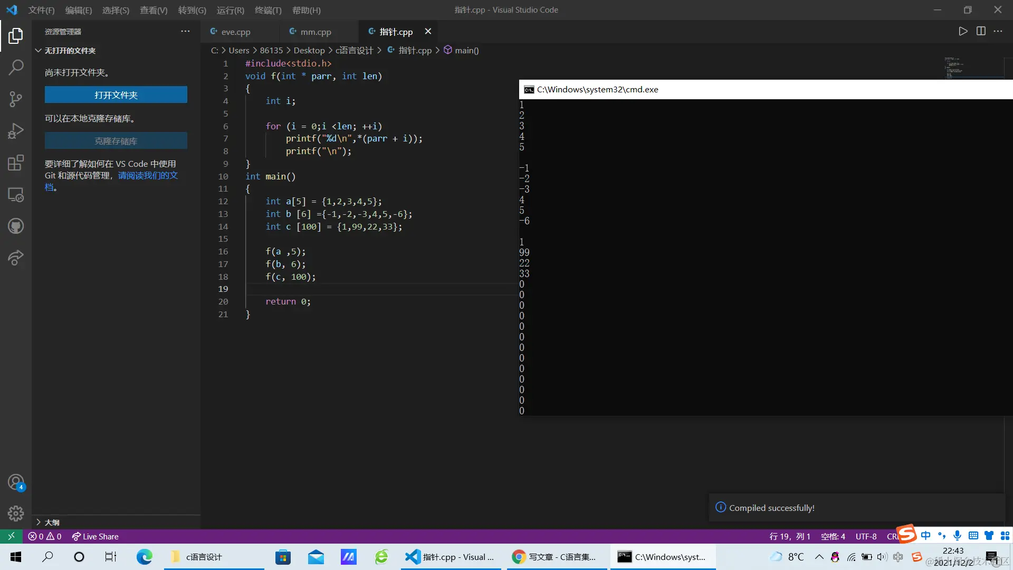Open Remote Explorer in activity bar

pos(16,195)
